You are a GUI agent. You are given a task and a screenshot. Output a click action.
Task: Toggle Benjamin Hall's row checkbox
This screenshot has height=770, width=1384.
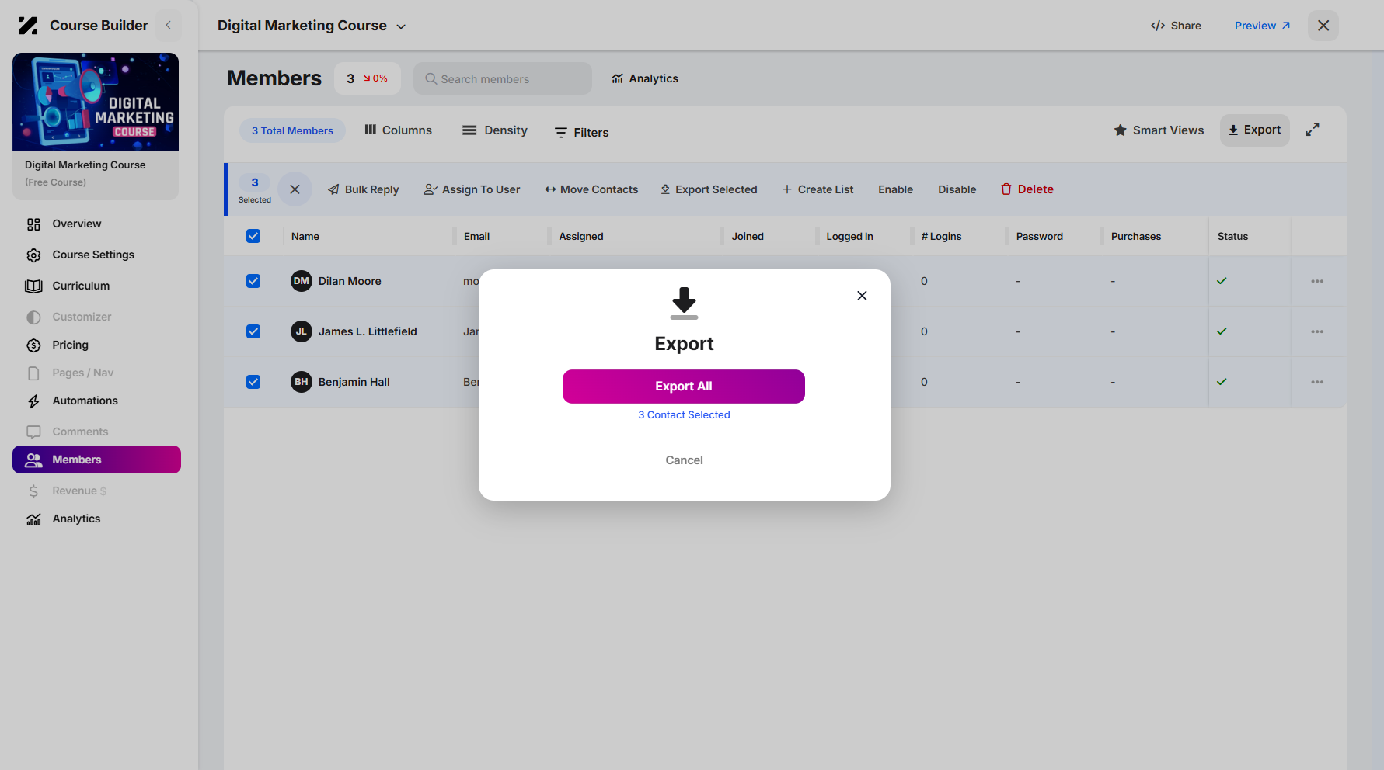pyautogui.click(x=253, y=382)
